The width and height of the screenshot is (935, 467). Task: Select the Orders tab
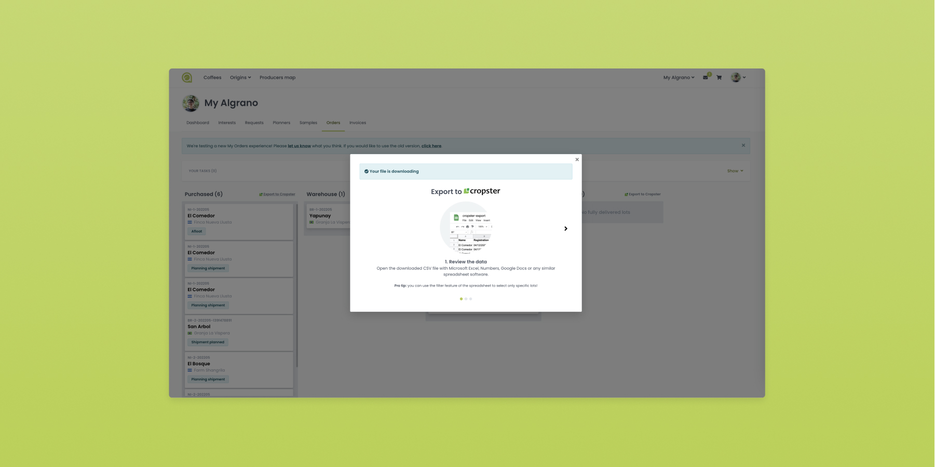pos(333,123)
